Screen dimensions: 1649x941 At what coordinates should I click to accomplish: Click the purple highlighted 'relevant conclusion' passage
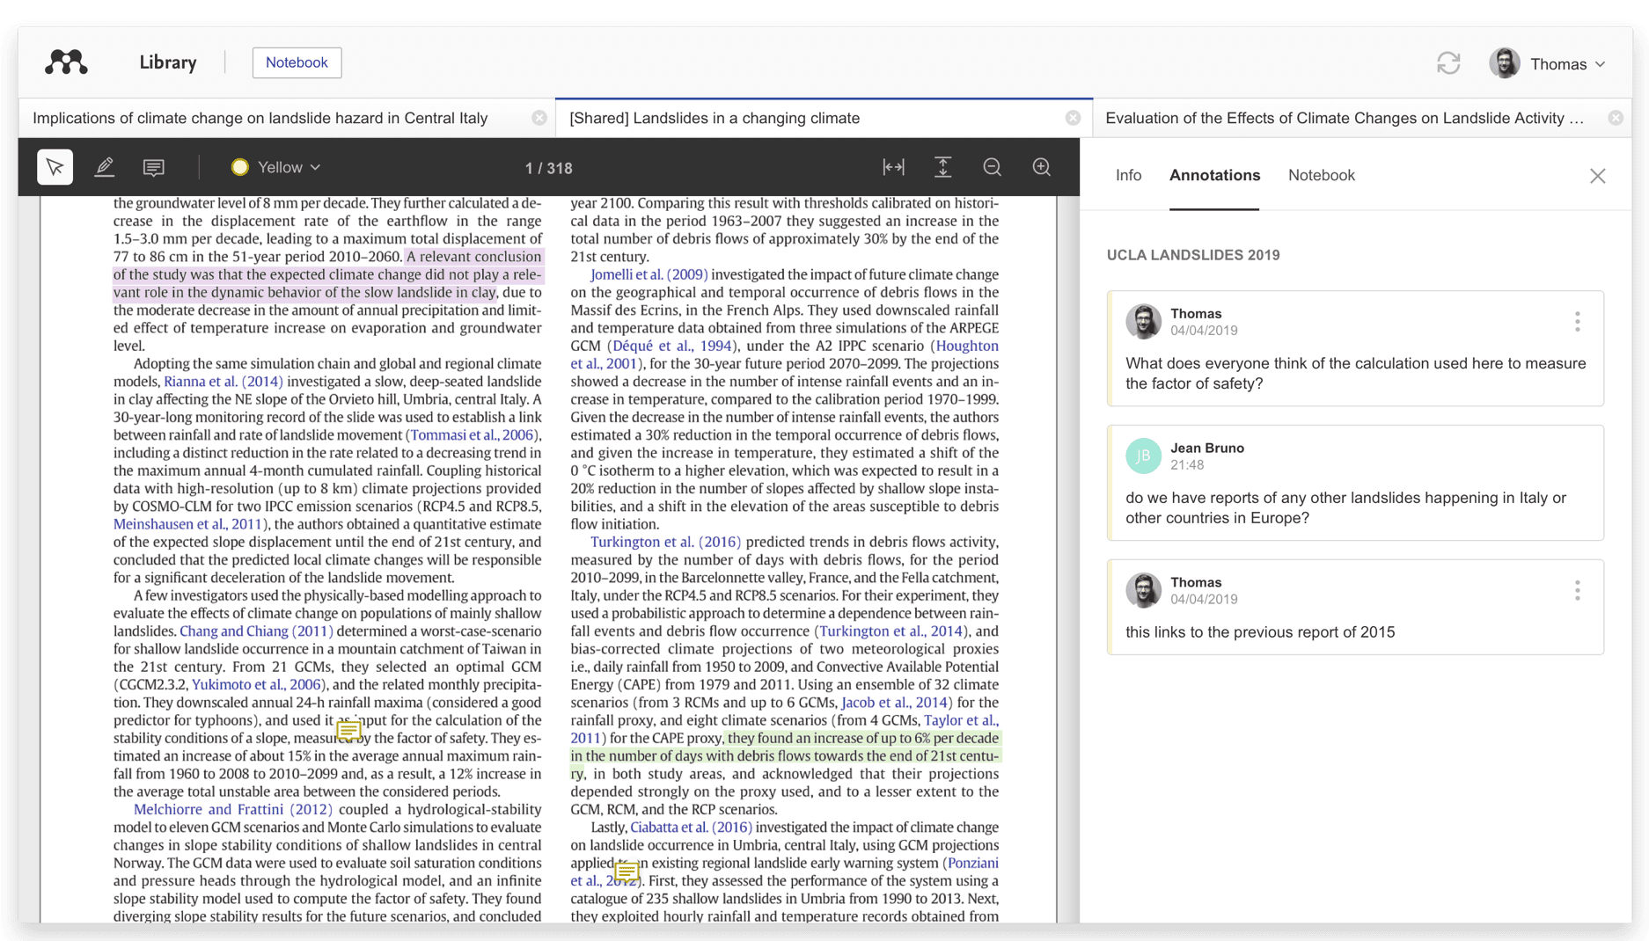(327, 274)
